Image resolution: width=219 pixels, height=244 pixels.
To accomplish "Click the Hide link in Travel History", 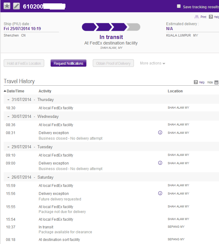I will pyautogui.click(x=210, y=82).
